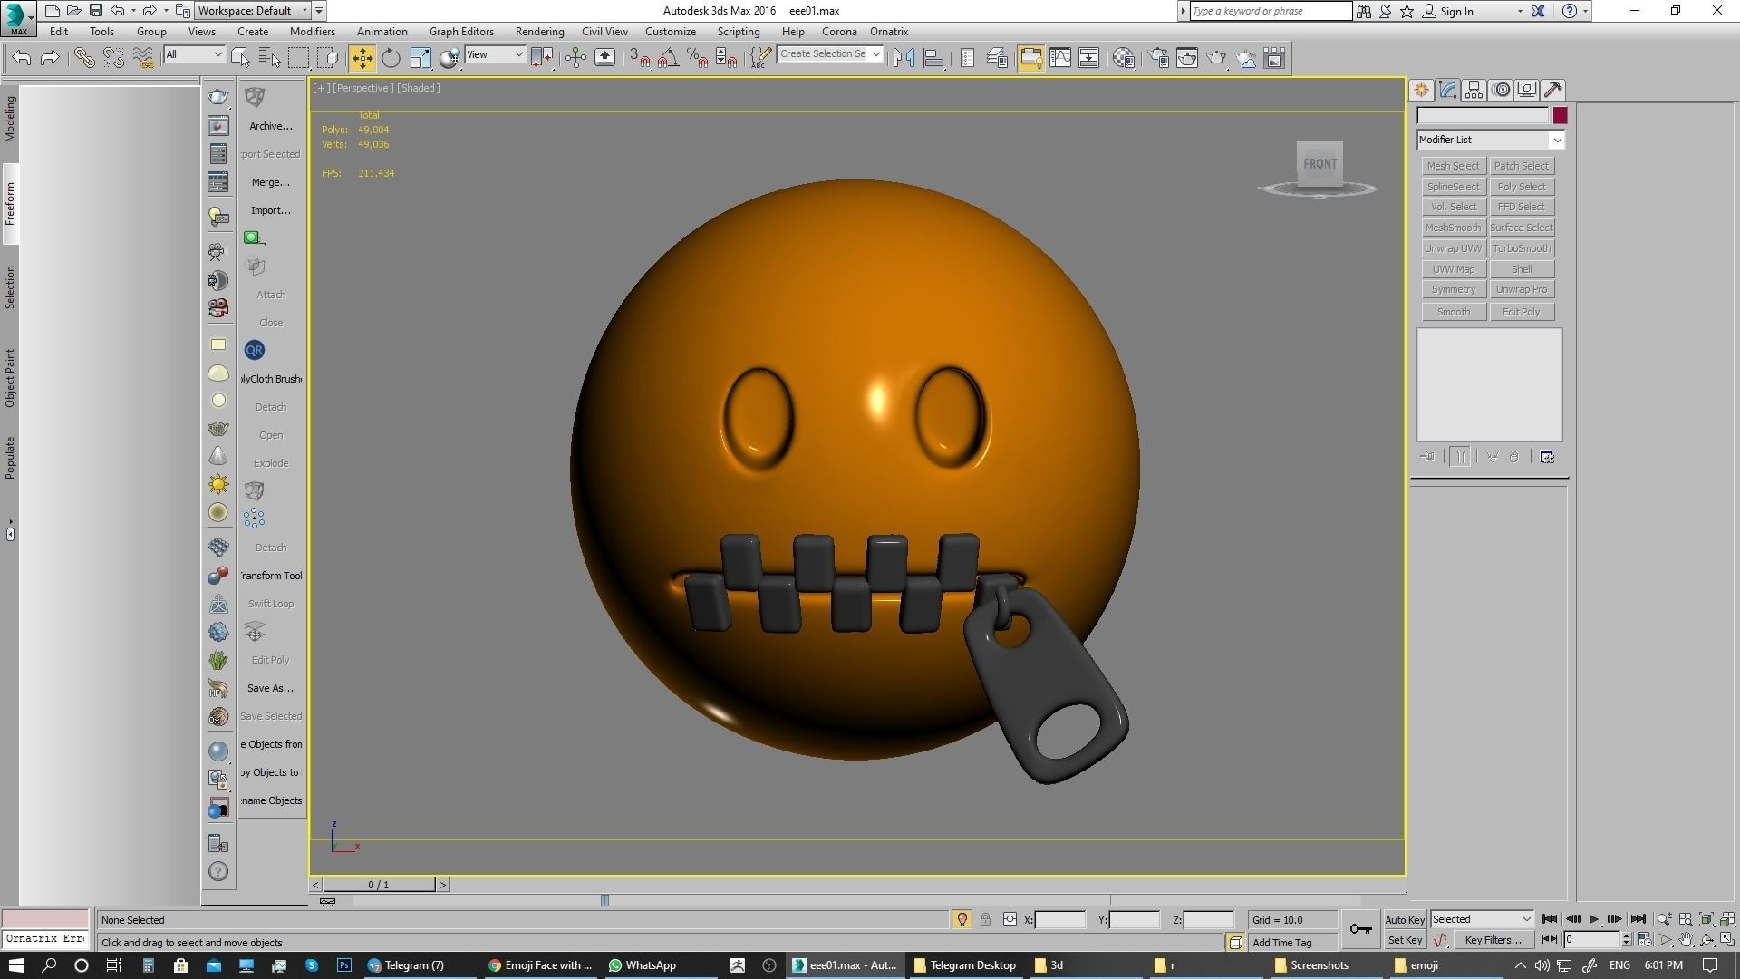Toggle Set Key mode
The image size is (1740, 979).
click(x=1405, y=940)
